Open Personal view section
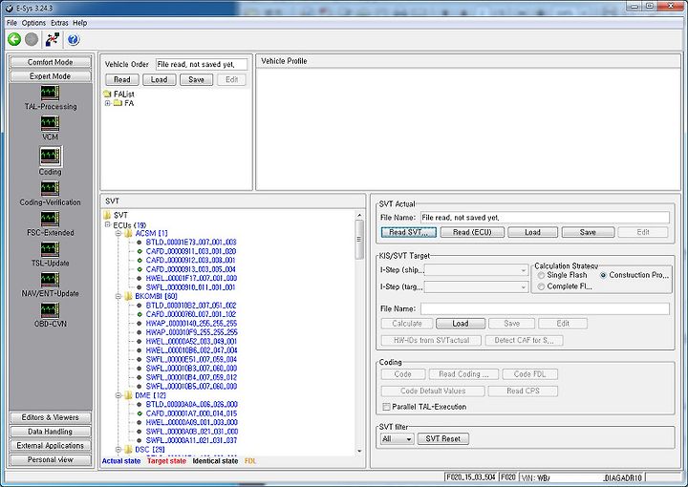 [x=50, y=459]
